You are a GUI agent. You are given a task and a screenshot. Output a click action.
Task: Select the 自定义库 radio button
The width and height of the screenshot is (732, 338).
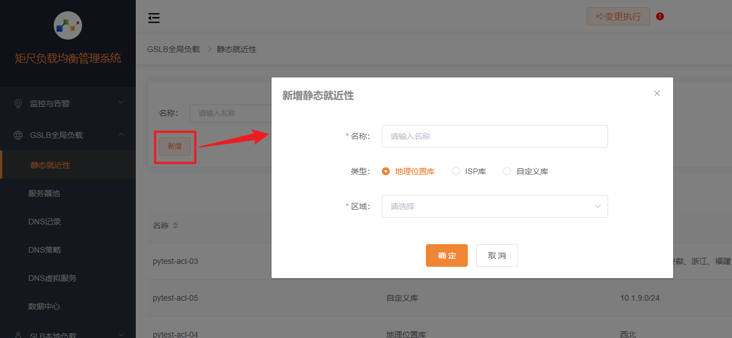(x=506, y=171)
